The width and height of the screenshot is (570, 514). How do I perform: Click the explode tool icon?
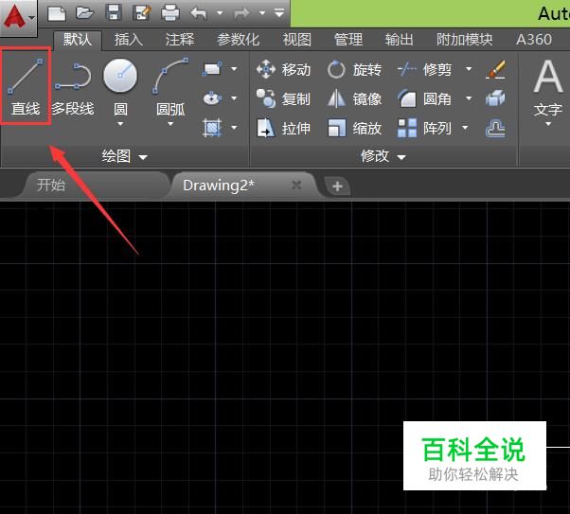coord(495,98)
